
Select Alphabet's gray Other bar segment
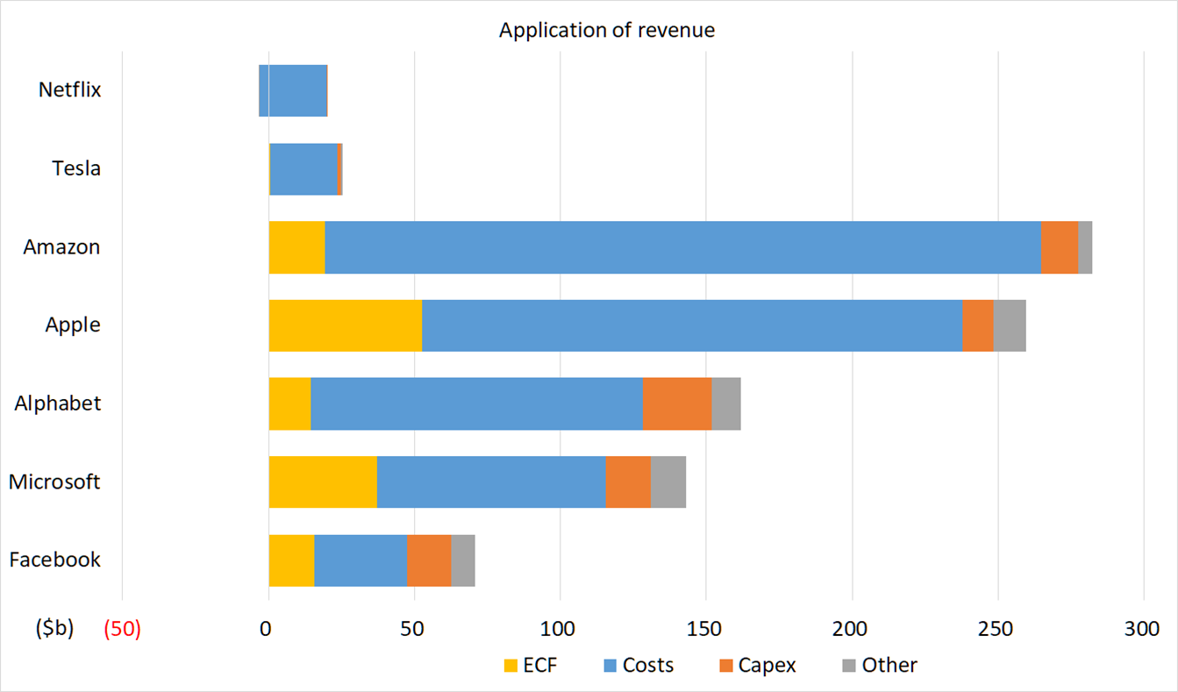pos(726,403)
